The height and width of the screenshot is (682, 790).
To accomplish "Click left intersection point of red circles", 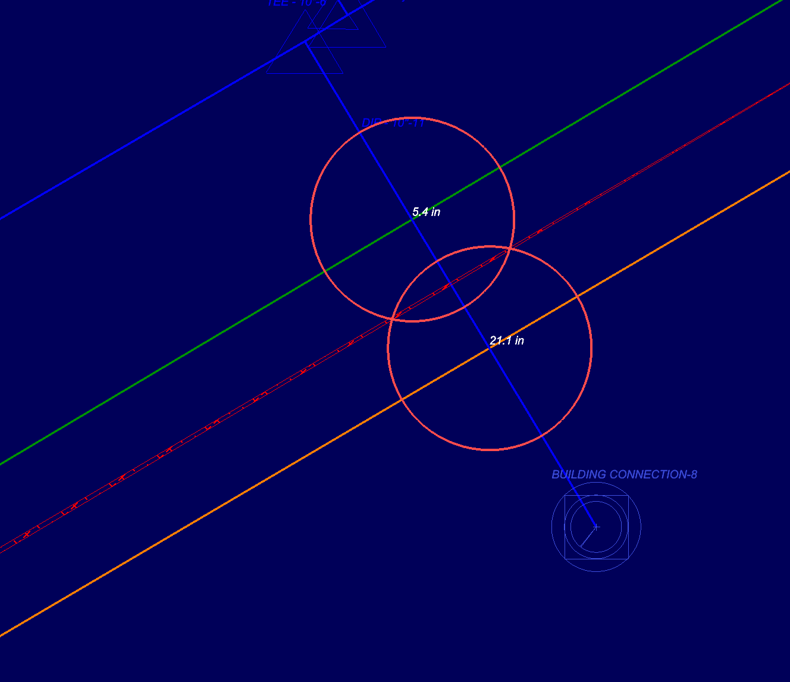I will coord(390,320).
